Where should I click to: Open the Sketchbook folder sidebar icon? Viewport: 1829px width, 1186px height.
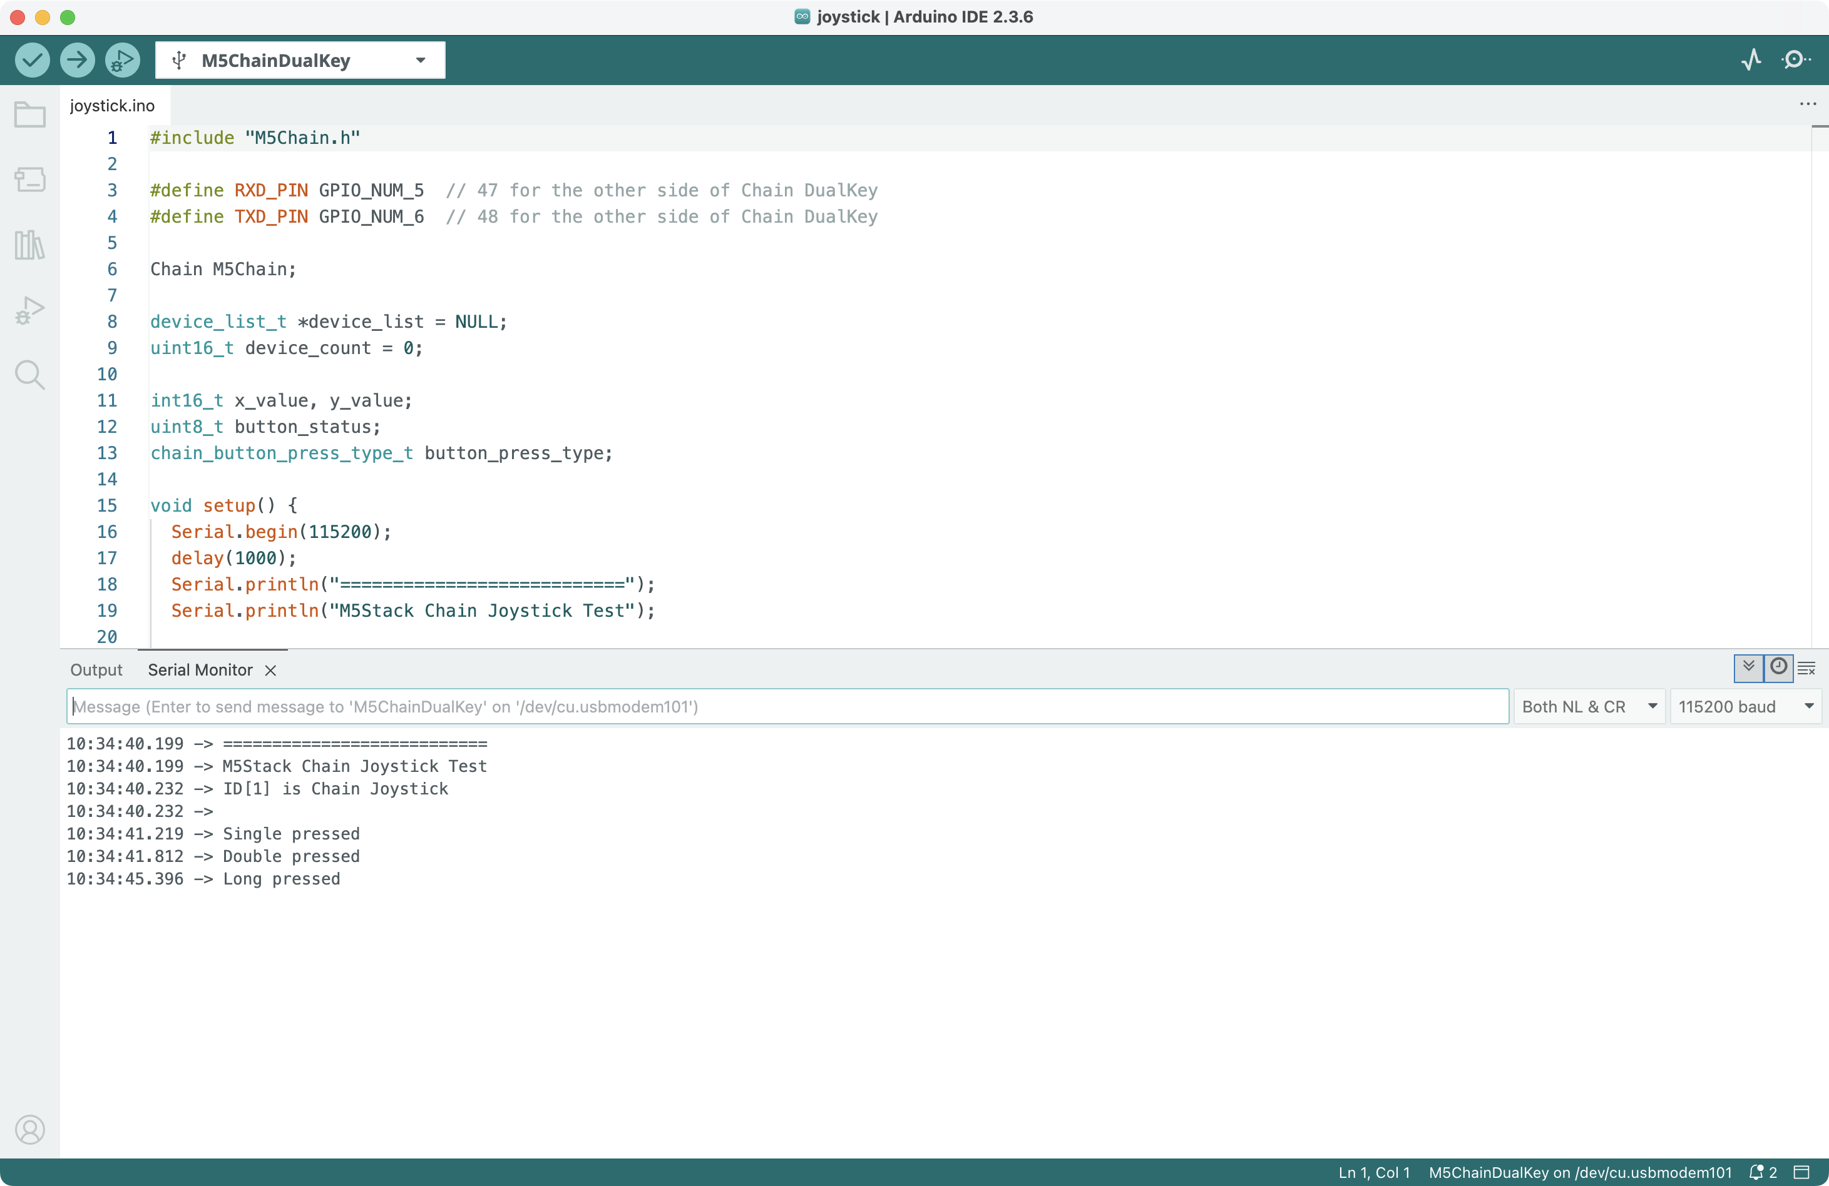[x=30, y=115]
